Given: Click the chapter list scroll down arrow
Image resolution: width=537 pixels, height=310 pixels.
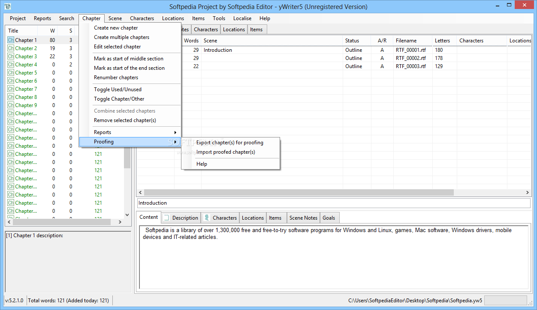Looking at the screenshot, I should click(x=127, y=215).
